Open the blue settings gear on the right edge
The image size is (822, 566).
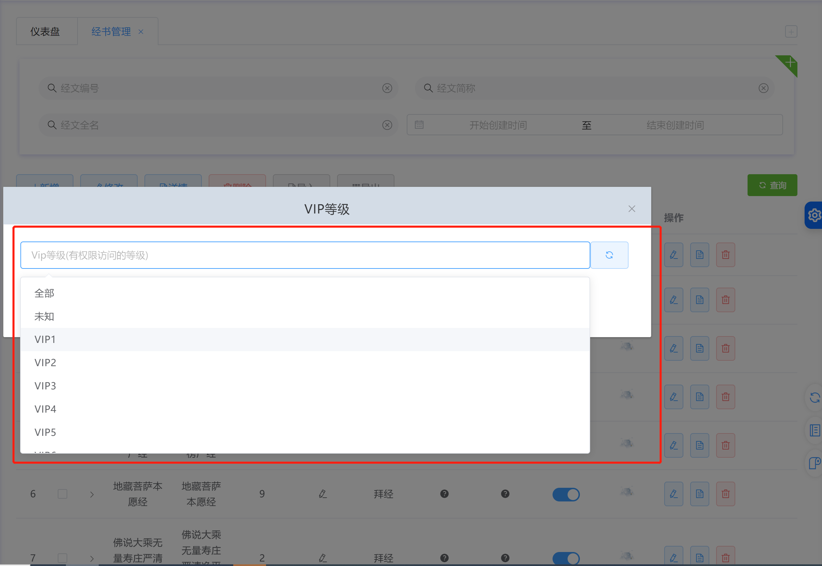click(x=814, y=215)
